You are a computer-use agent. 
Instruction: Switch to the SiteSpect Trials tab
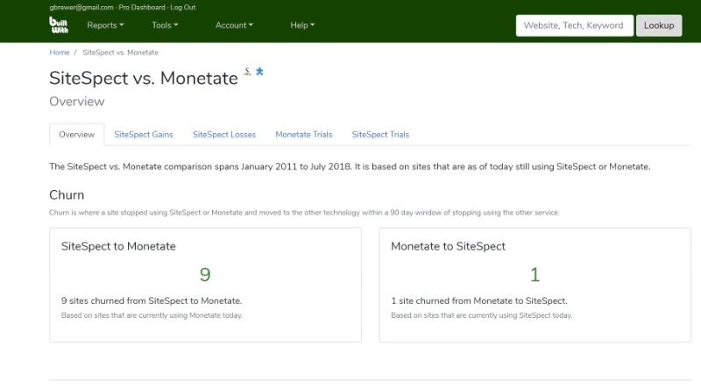click(x=380, y=135)
